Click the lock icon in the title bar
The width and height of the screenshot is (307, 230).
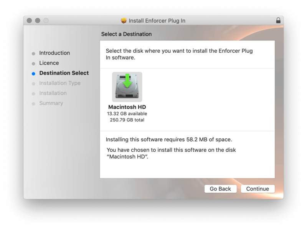278,20
